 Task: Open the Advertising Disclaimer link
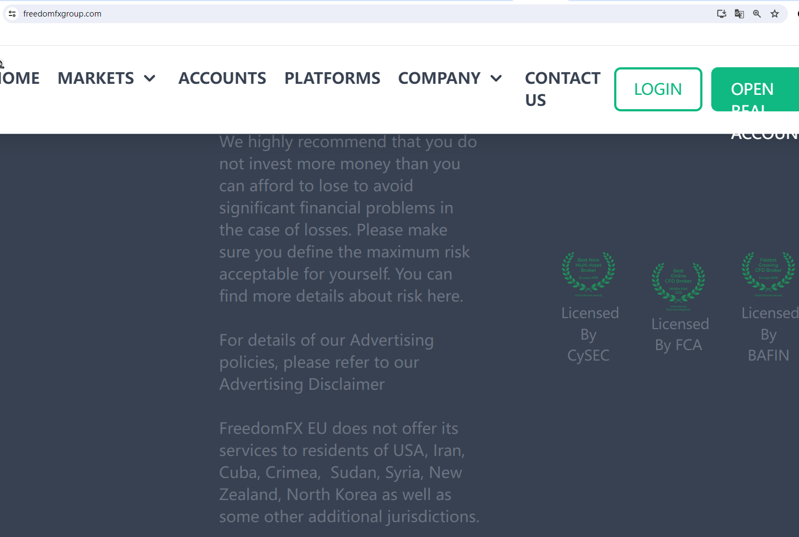(302, 384)
